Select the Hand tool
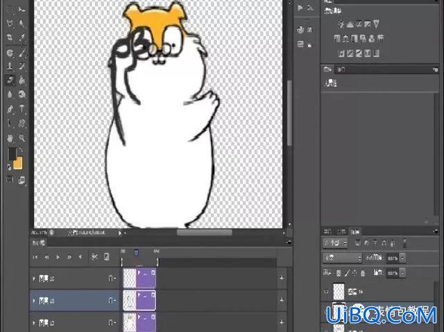The width and height of the screenshot is (444, 332). [x=10, y=139]
